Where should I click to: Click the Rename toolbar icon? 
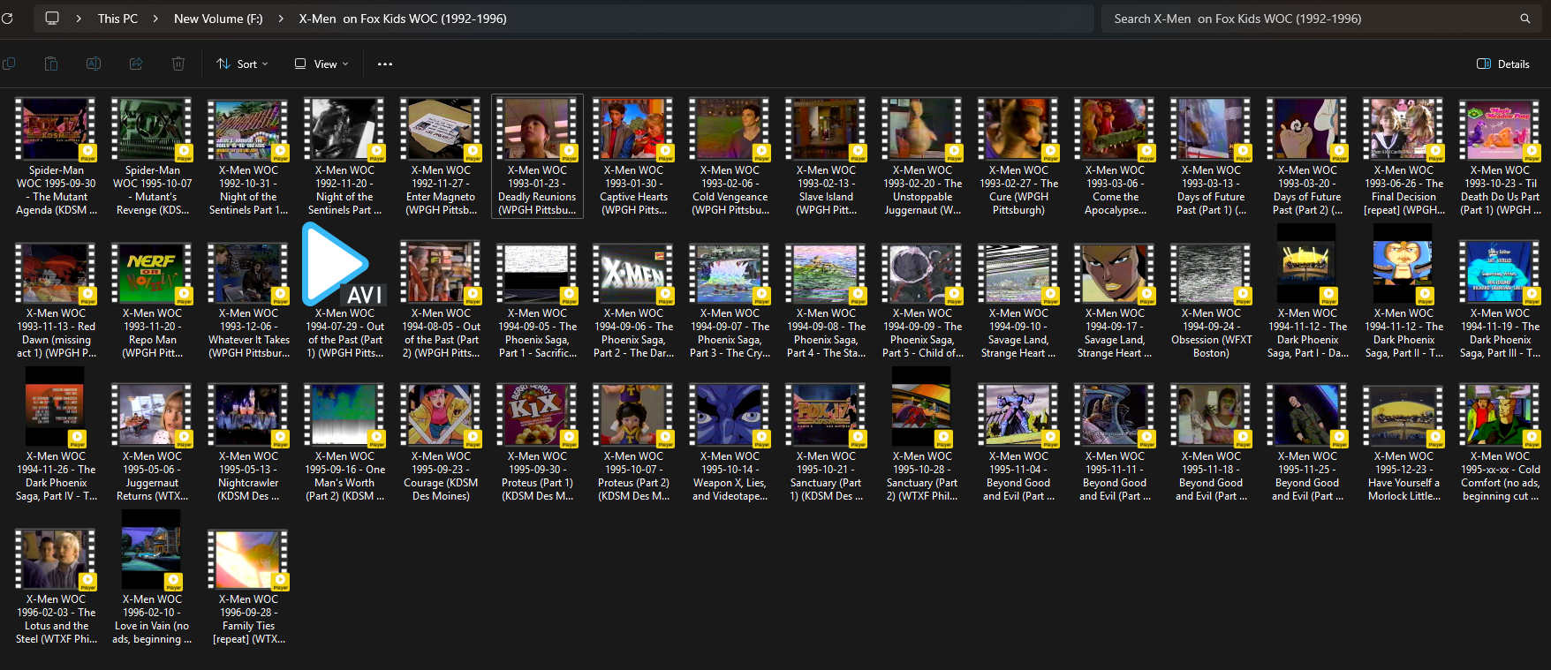coord(94,64)
